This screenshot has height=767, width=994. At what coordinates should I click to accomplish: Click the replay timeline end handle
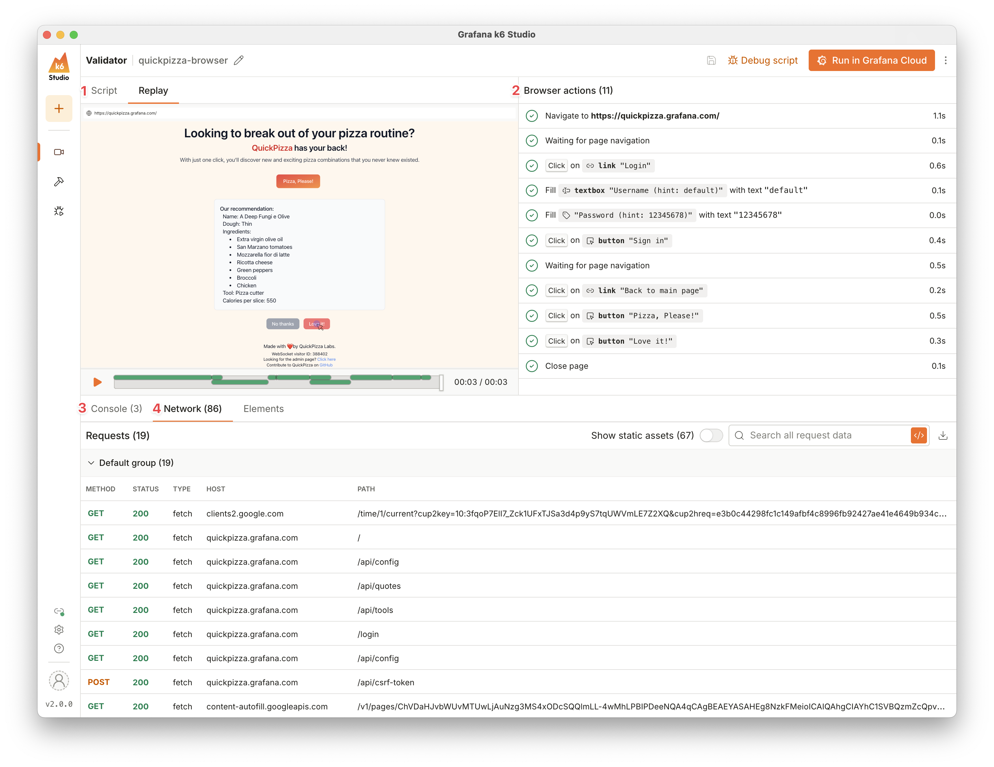click(x=441, y=382)
